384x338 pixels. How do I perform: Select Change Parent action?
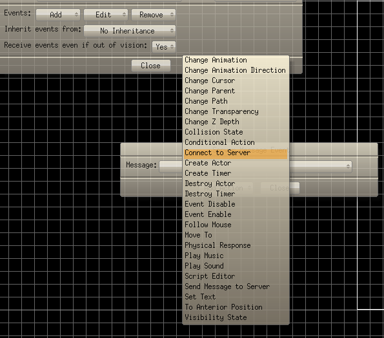coord(236,91)
